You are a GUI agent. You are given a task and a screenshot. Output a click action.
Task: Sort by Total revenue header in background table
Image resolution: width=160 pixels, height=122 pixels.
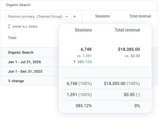click(140, 16)
